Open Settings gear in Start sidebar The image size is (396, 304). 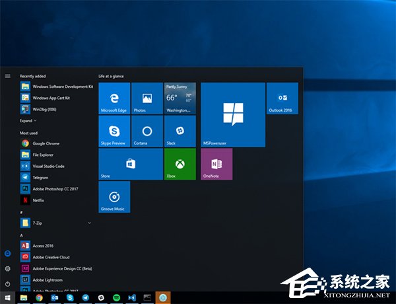click(7, 268)
